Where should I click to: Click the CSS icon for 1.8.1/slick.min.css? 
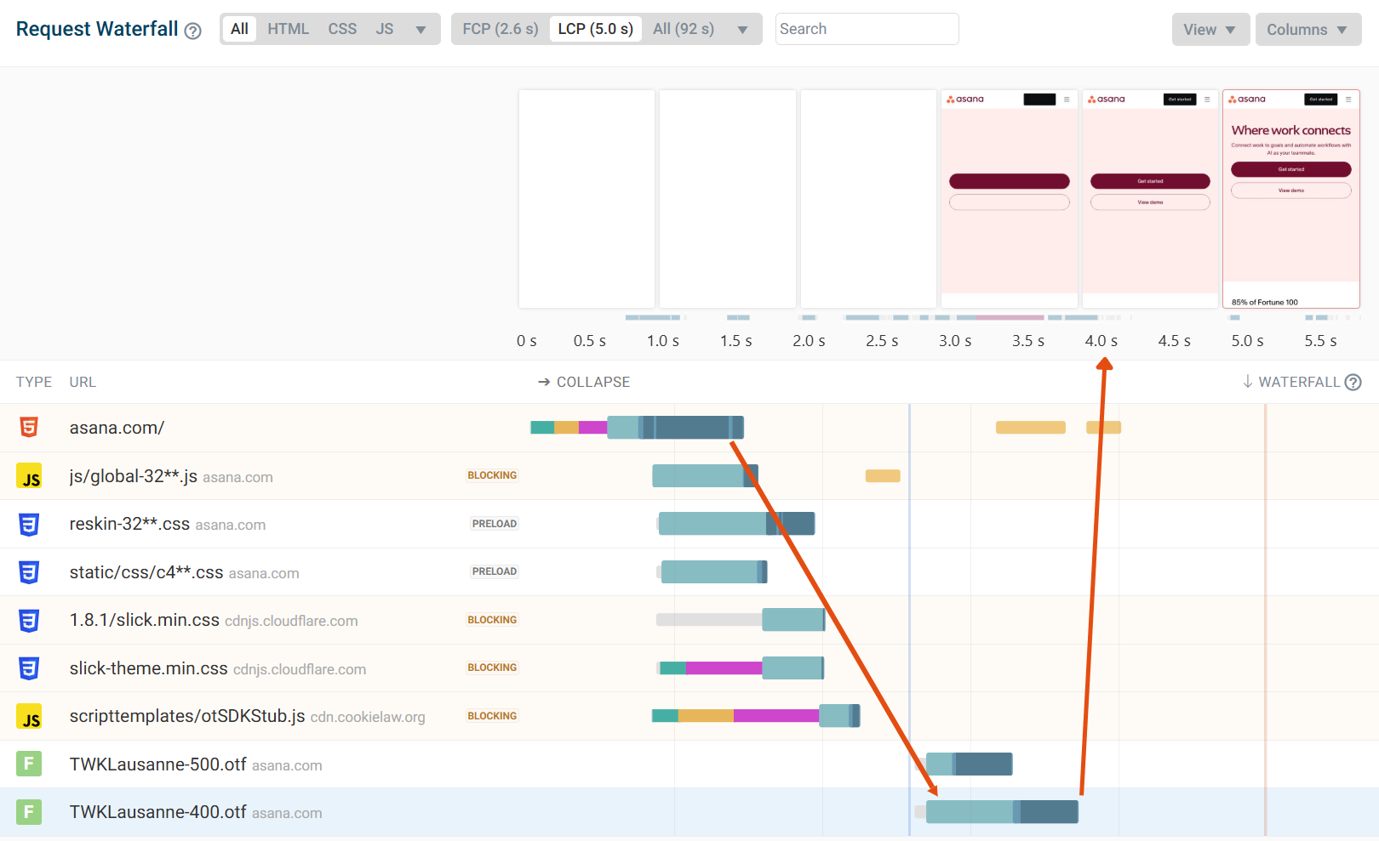click(x=29, y=620)
